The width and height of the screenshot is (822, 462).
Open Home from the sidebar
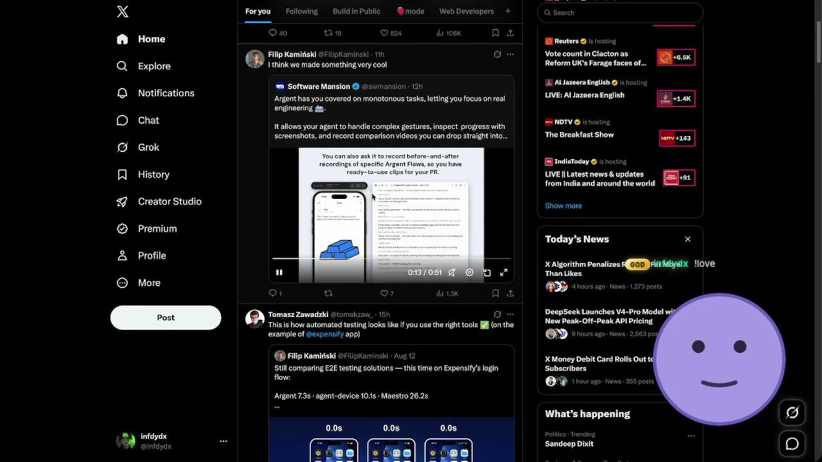(x=141, y=39)
